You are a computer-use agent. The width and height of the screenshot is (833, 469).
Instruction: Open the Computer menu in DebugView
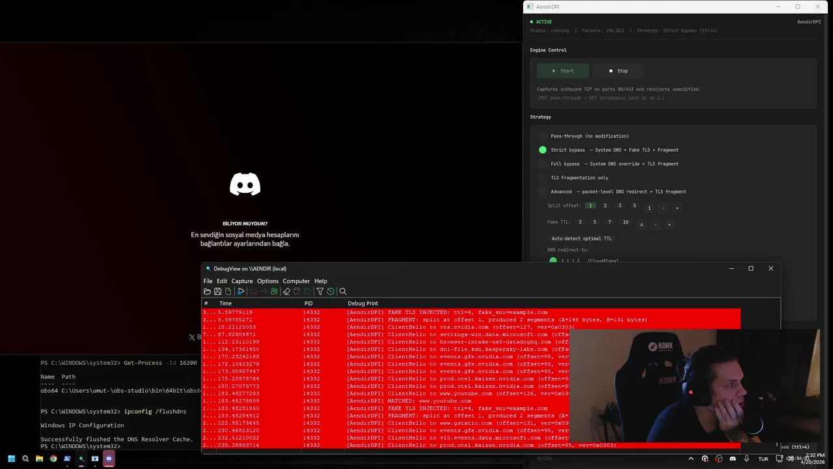pyautogui.click(x=296, y=281)
